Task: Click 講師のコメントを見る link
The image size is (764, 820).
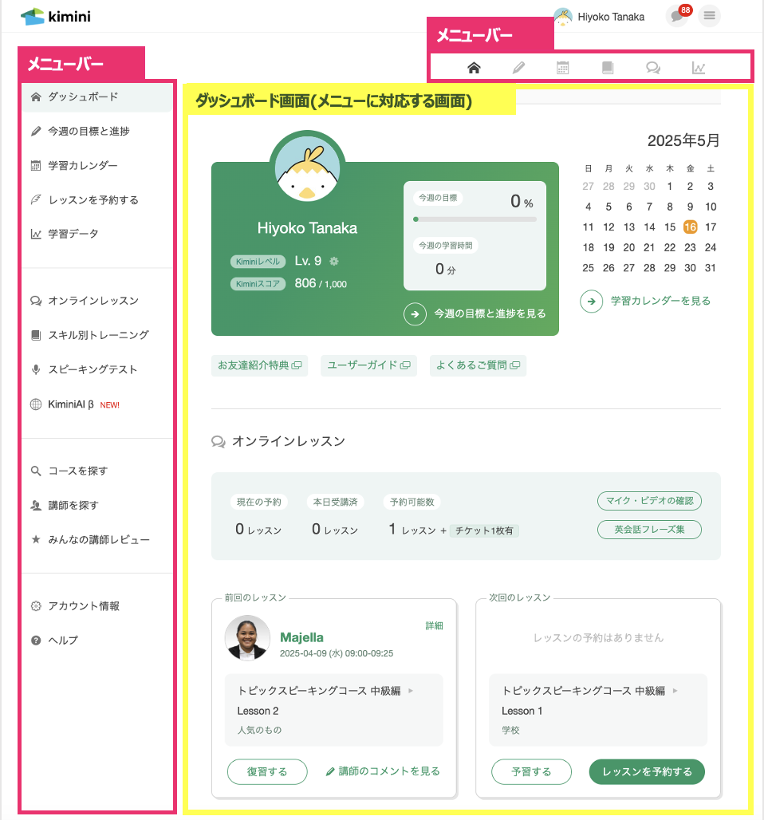Action: 383,771
